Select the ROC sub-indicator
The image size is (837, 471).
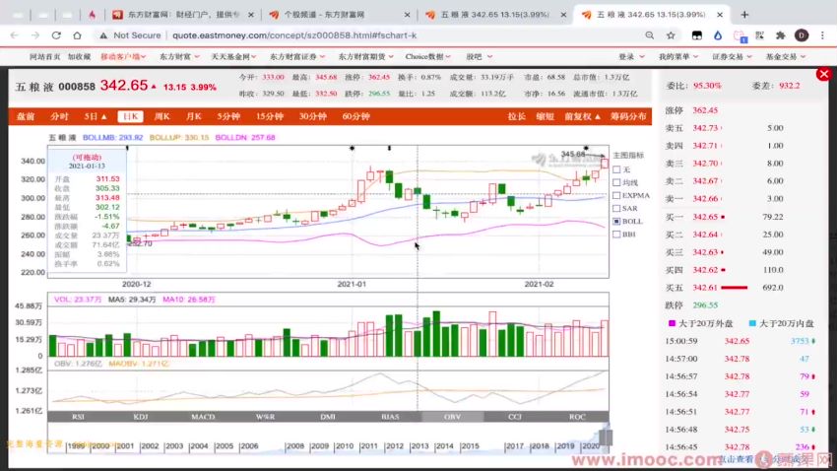578,417
